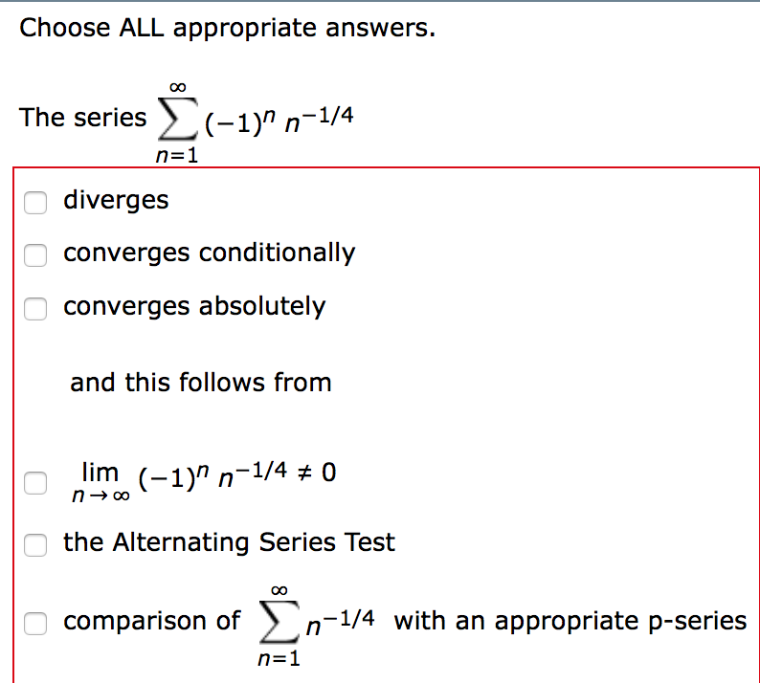760x683 pixels.
Task: Click the (−1)ⁿ n^−1/4 term after "The series"
Action: (275, 121)
